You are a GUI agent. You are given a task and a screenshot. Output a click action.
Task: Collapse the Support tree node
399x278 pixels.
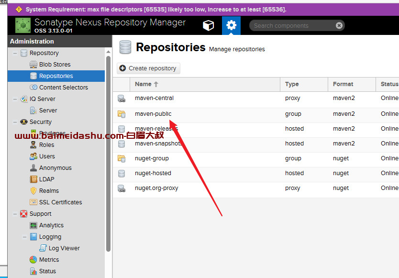[15, 214]
